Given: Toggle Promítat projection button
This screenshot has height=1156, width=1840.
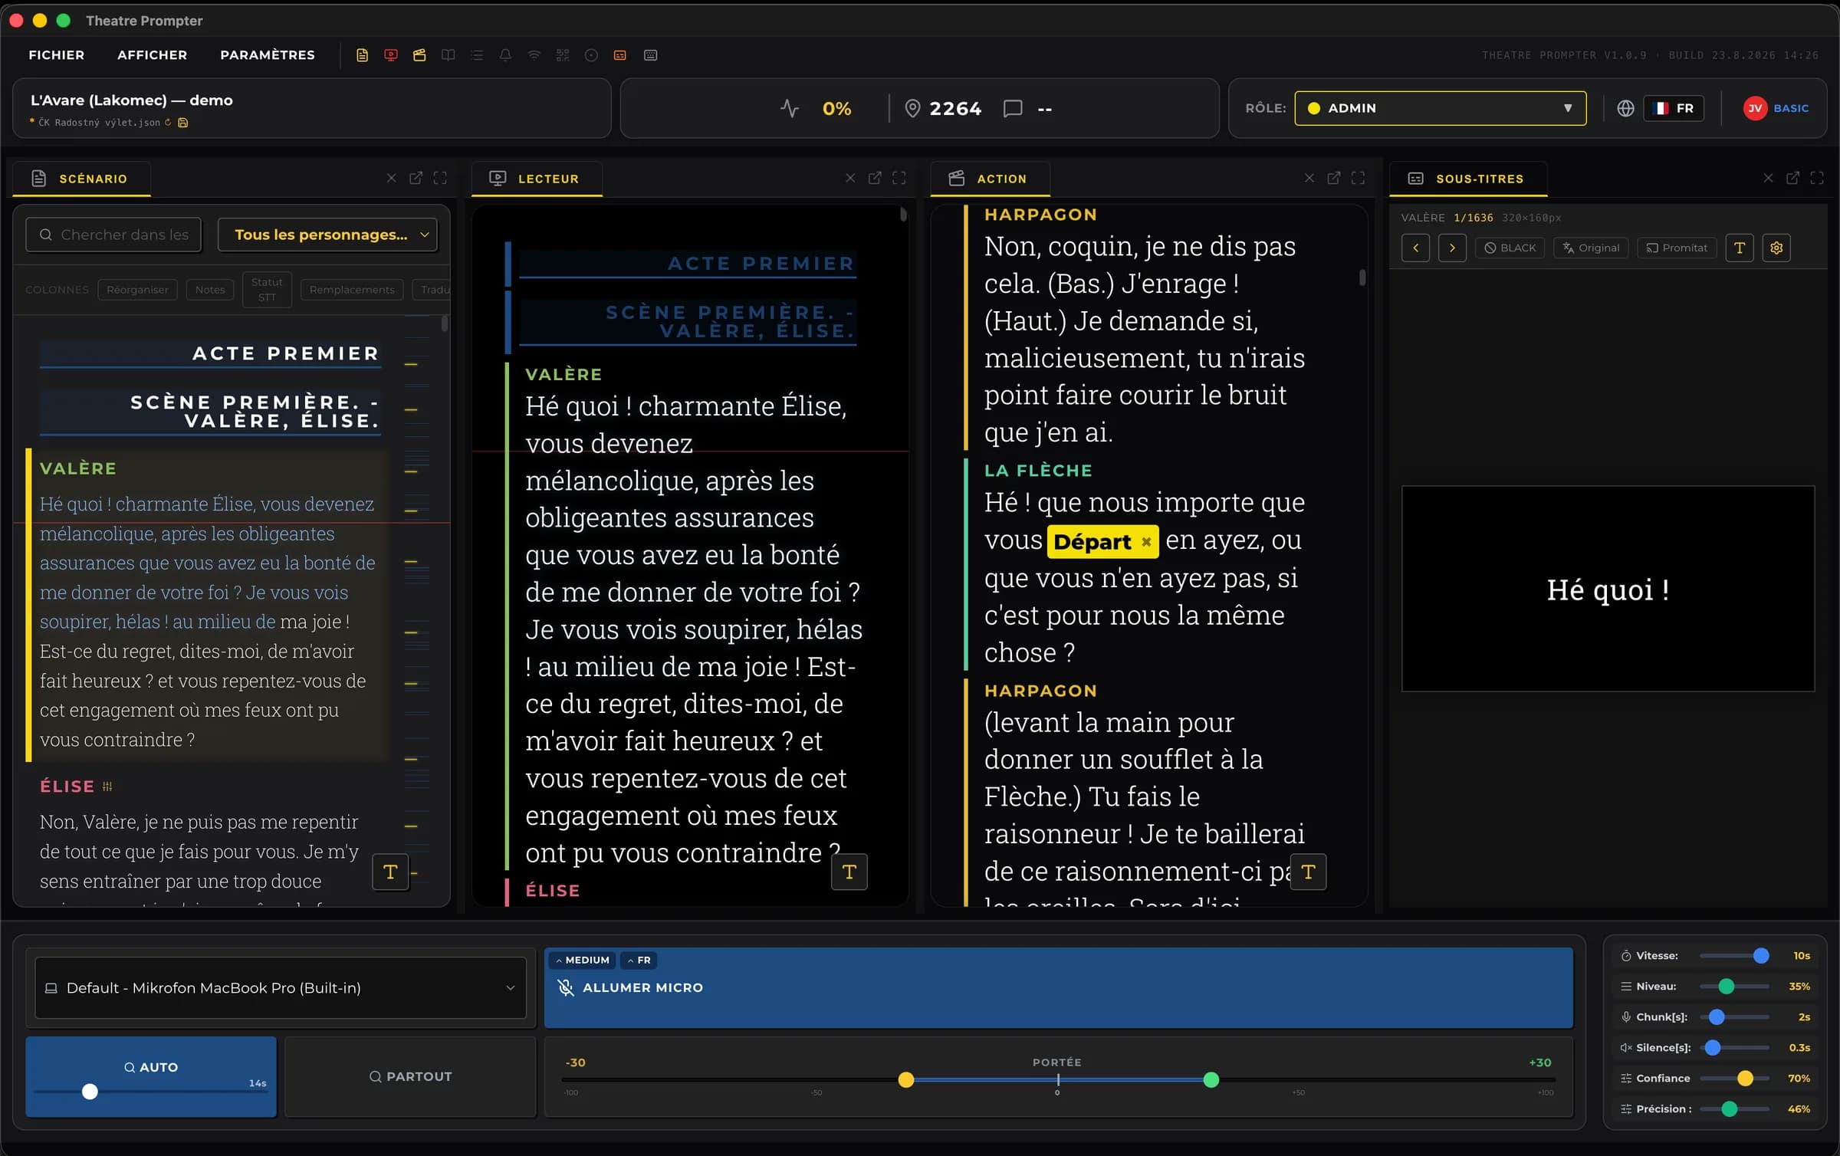Looking at the screenshot, I should click(x=1677, y=248).
